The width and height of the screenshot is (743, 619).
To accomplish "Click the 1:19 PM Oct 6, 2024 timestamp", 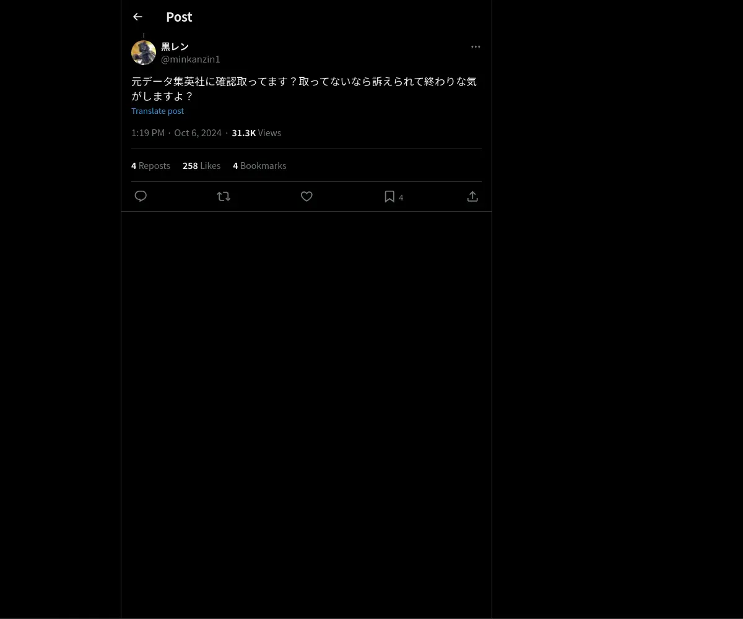I will point(176,132).
